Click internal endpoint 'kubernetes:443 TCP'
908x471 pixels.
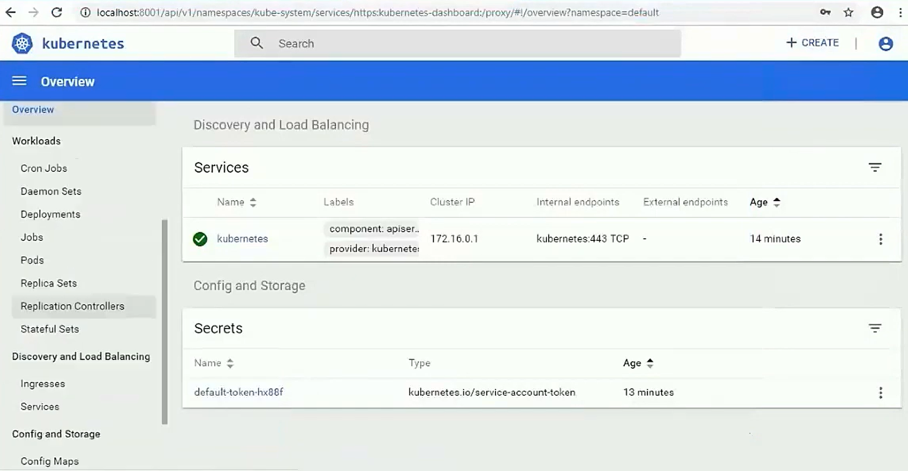583,239
